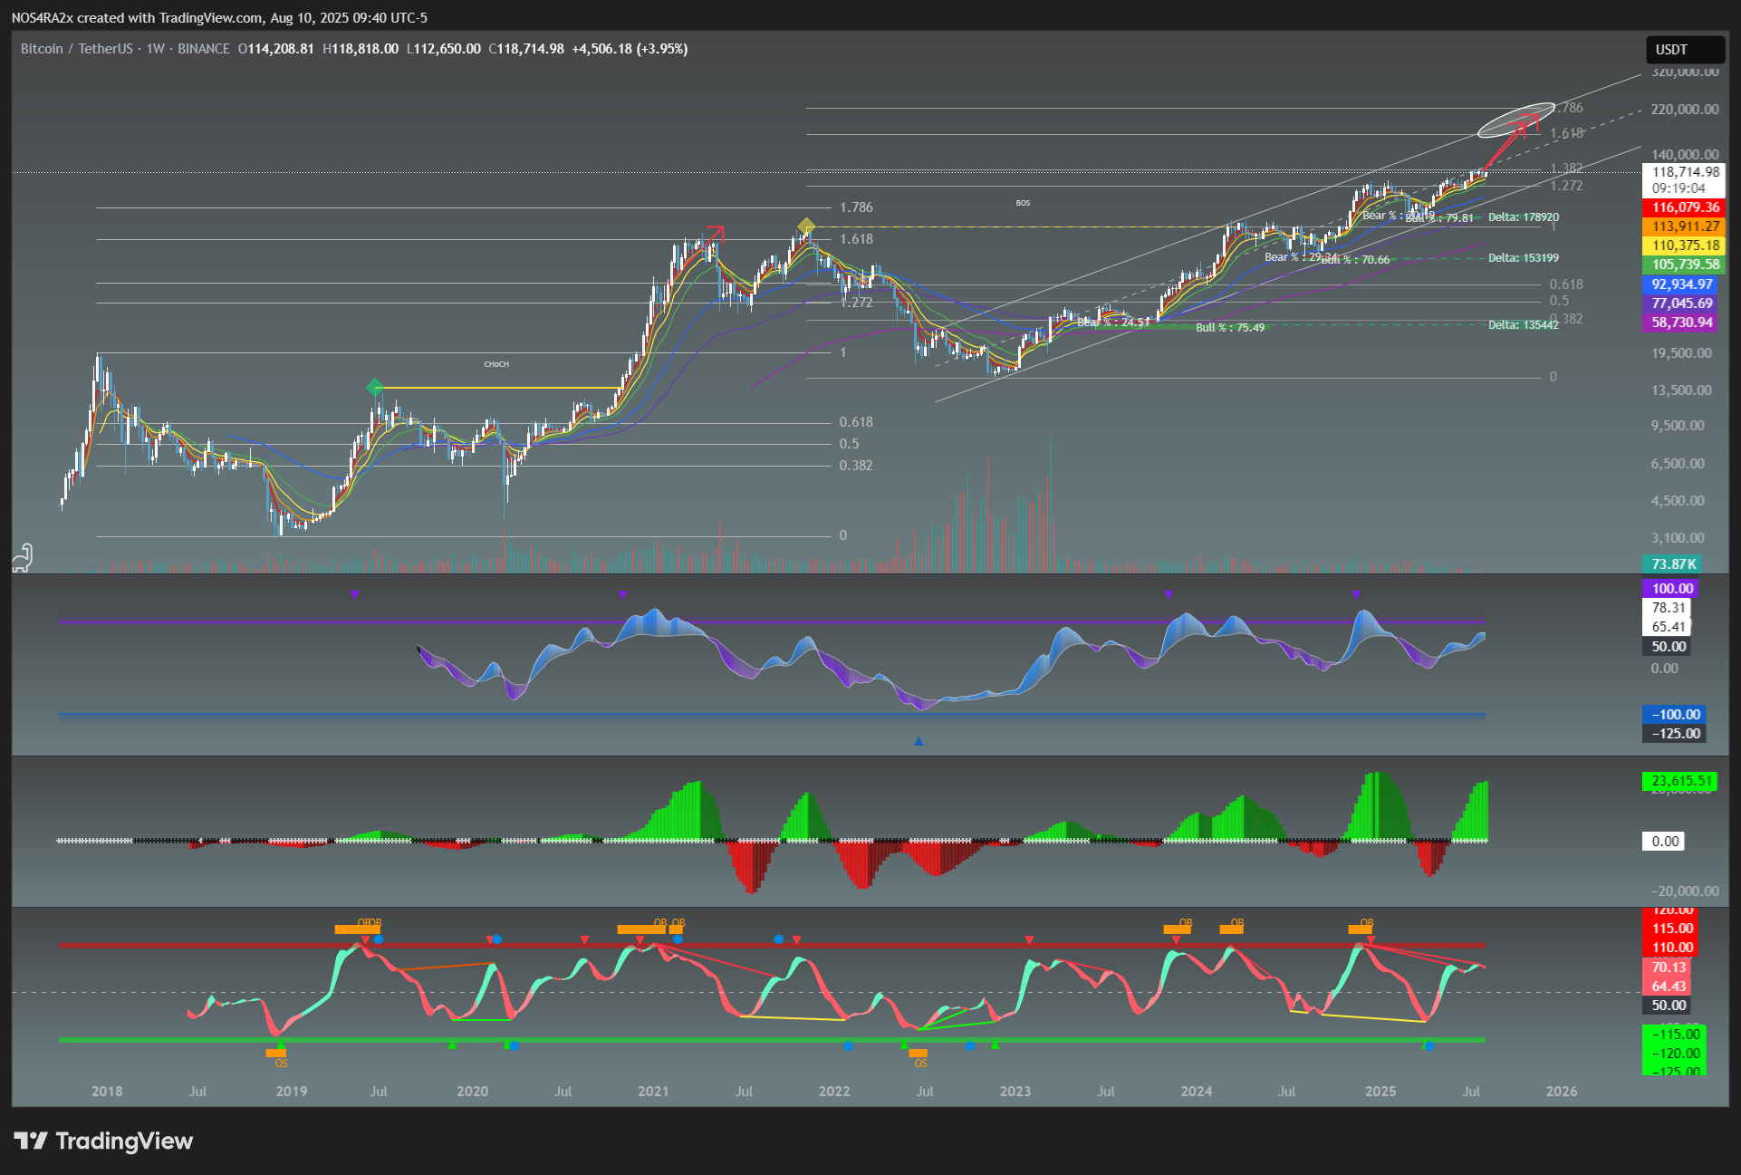Click the blue dot on the green band in early 2020
The height and width of the screenshot is (1175, 1741).
515,1046
